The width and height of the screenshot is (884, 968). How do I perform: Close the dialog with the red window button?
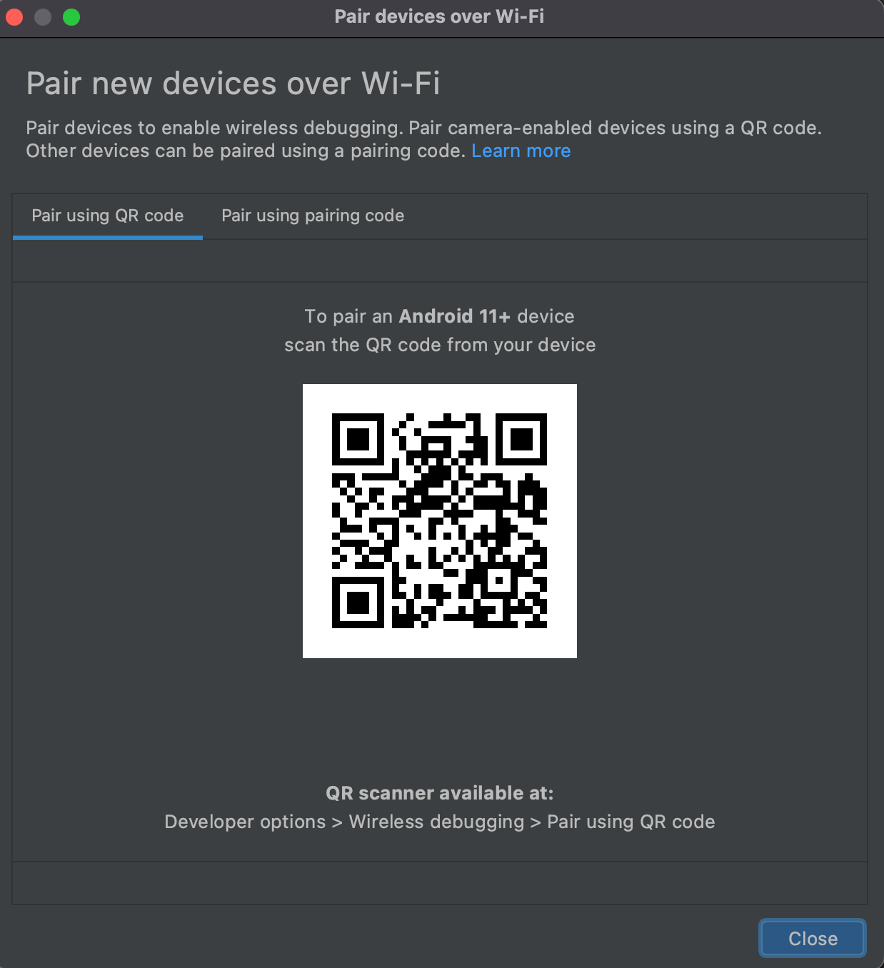click(x=14, y=16)
